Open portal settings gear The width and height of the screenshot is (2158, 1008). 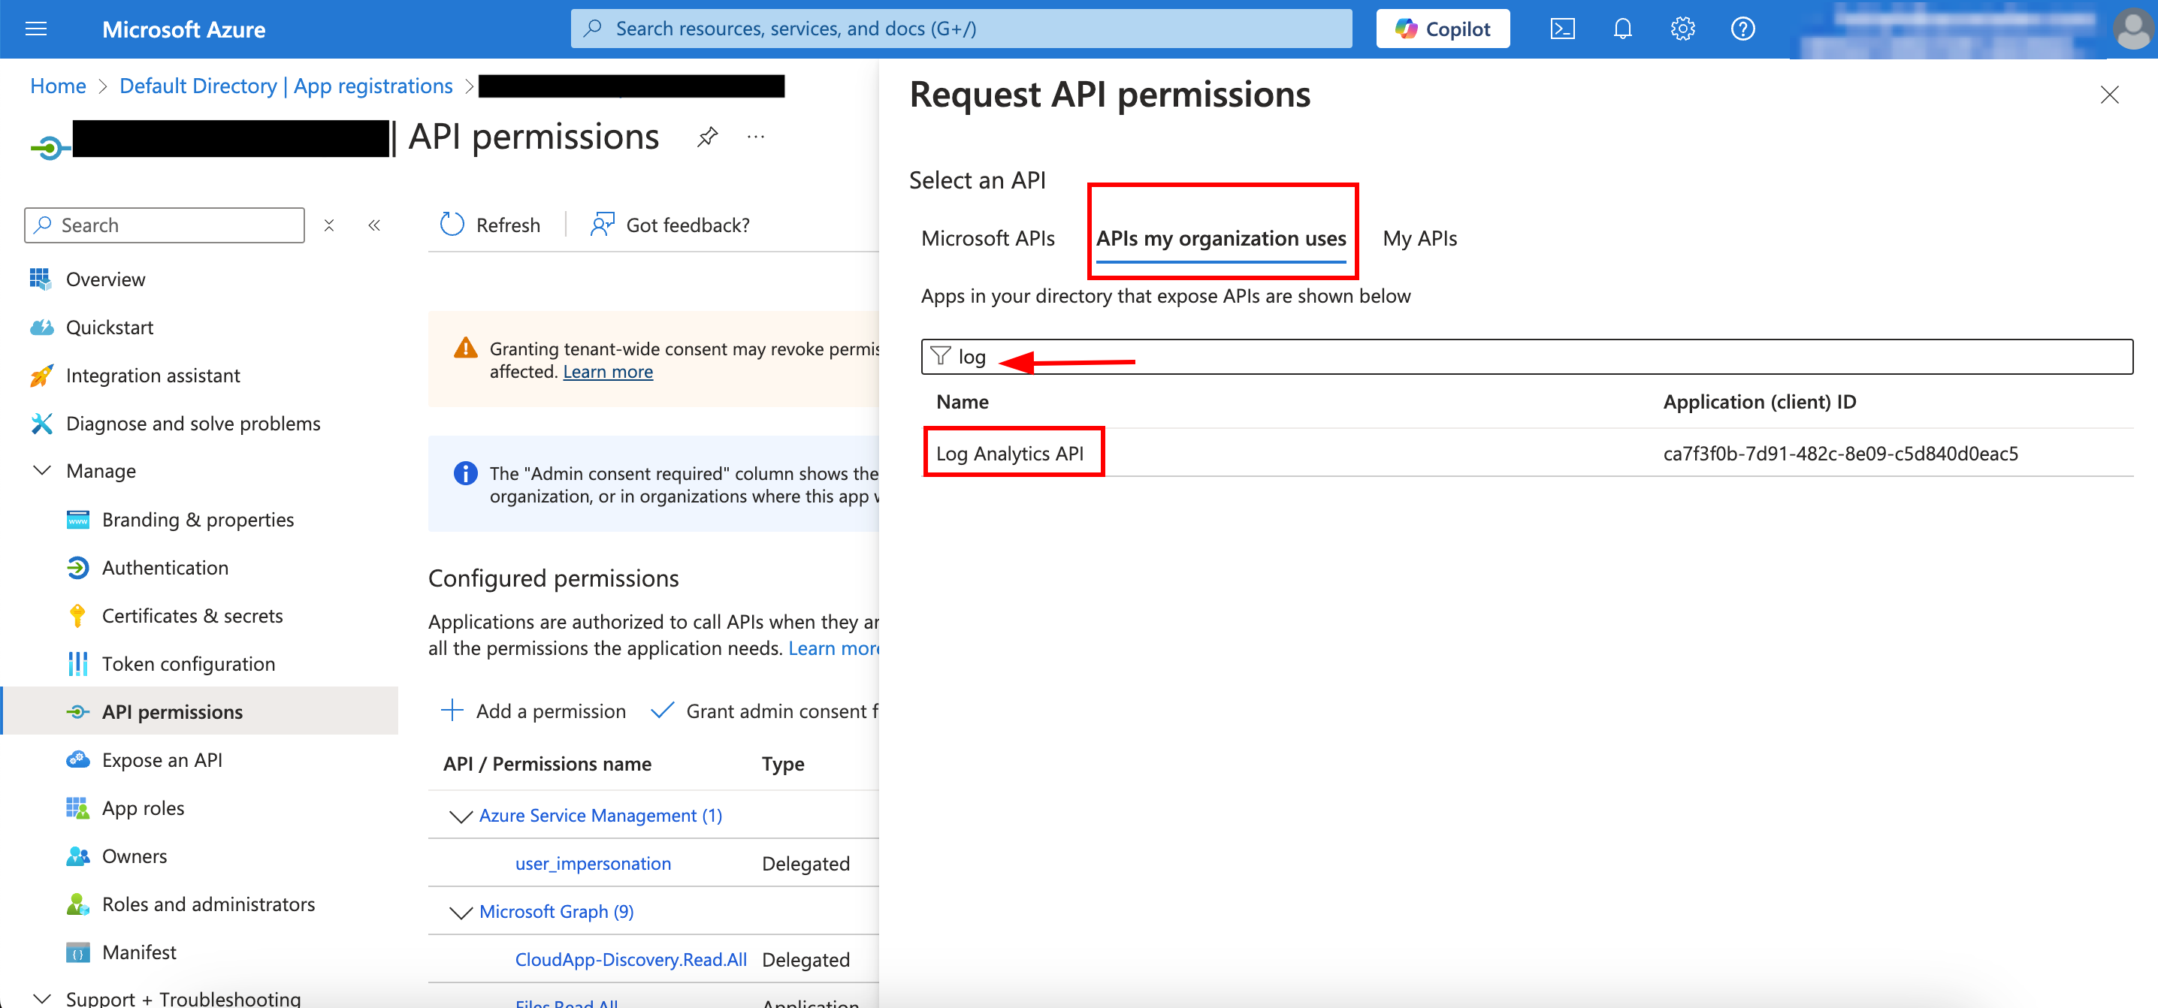pyautogui.click(x=1682, y=29)
